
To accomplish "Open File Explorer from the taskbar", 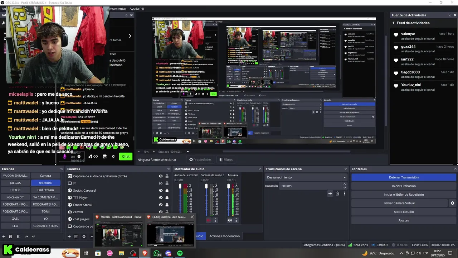I will point(121,253).
